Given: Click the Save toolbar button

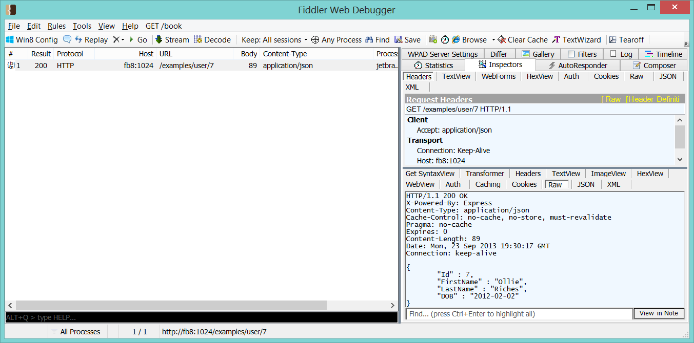Looking at the screenshot, I should point(408,39).
